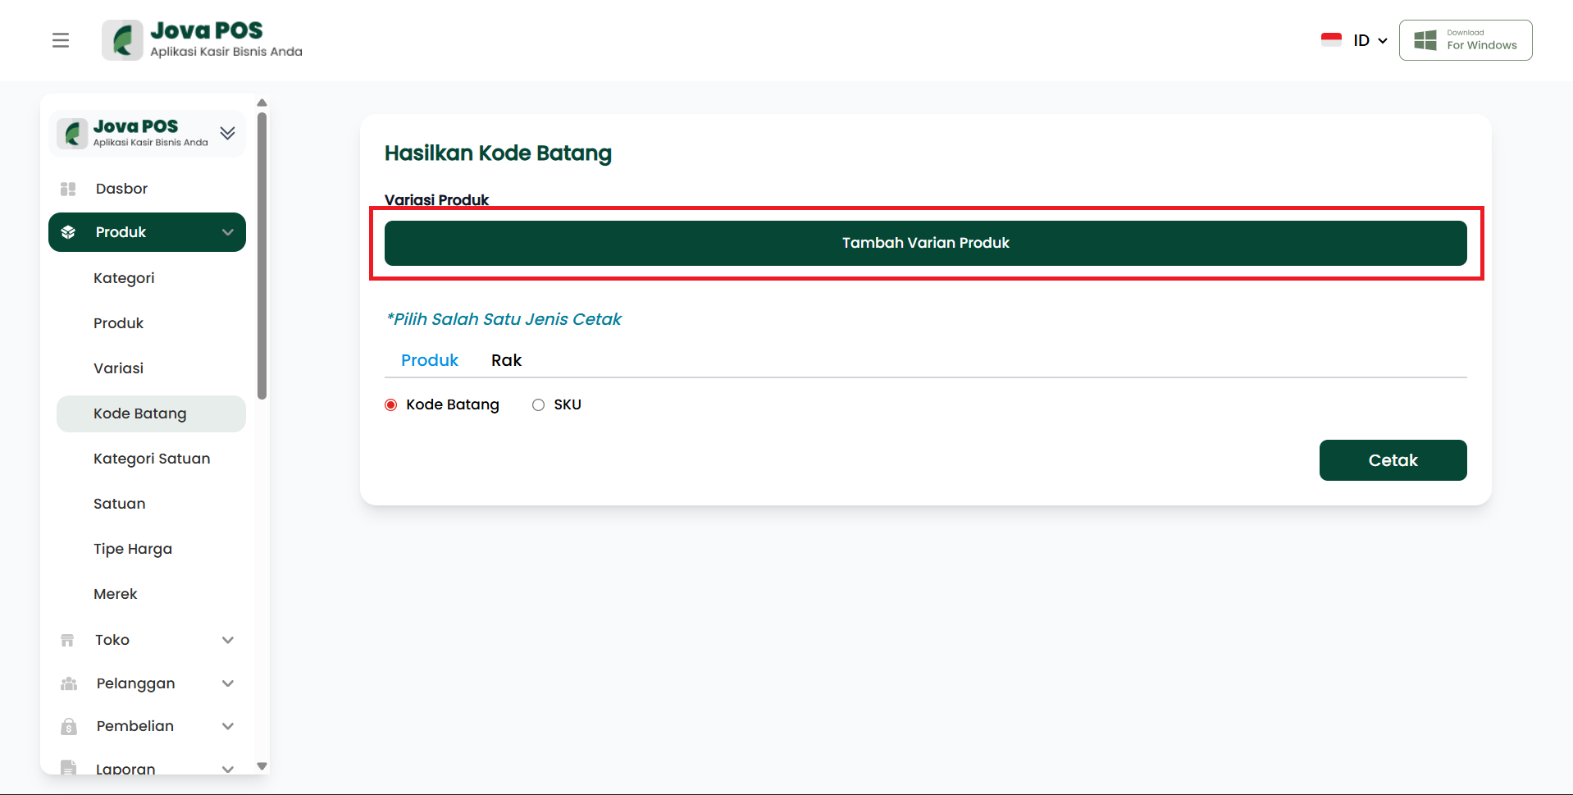This screenshot has height=795, width=1573.
Task: Click the Pembelian bag icon
Action: point(69,726)
